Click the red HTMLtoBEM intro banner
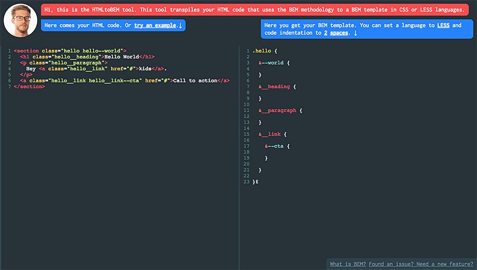The image size is (477, 270). click(x=254, y=10)
